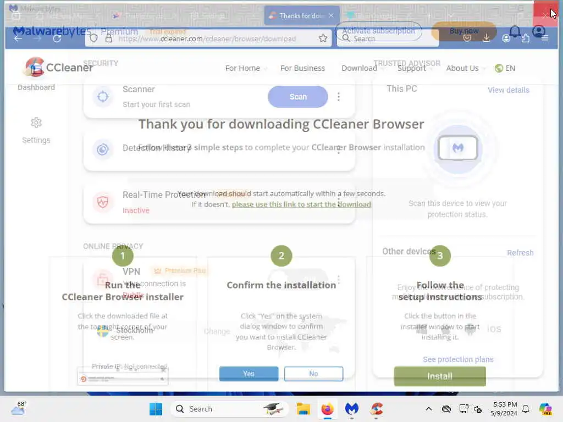Open Malwarebytes Detection History icon
Image resolution: width=563 pixels, height=422 pixels.
point(103,149)
